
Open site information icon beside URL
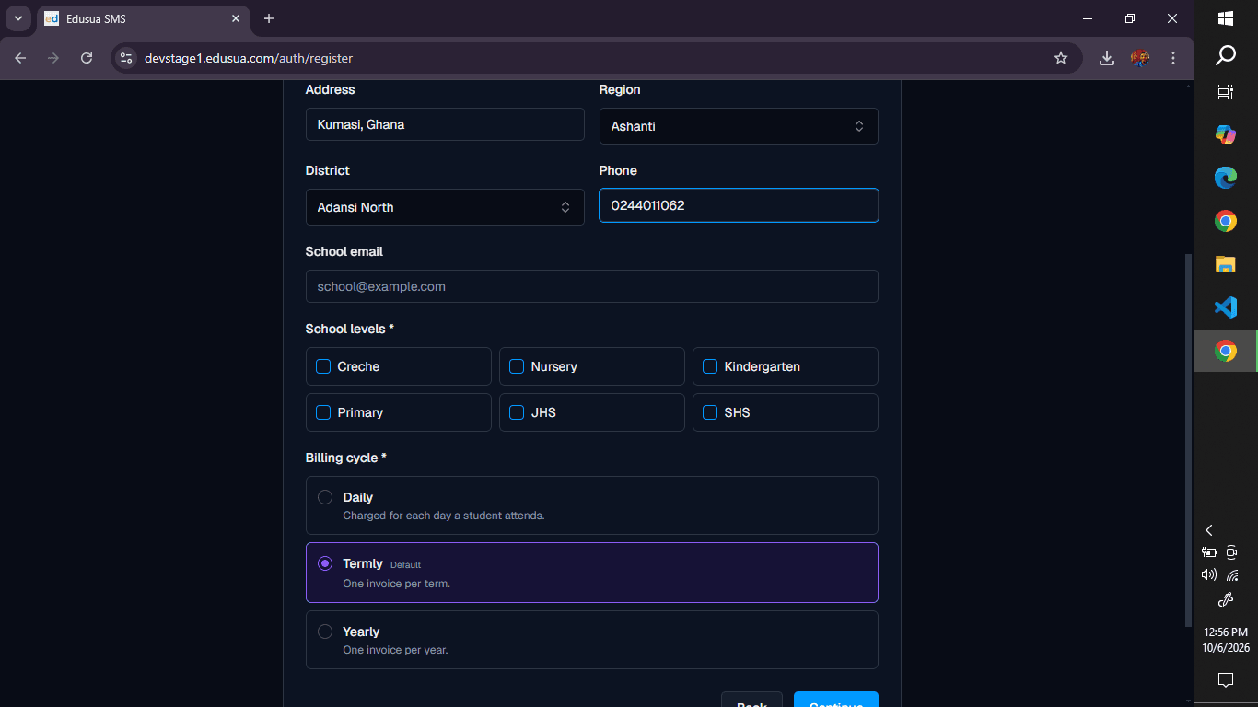click(127, 58)
